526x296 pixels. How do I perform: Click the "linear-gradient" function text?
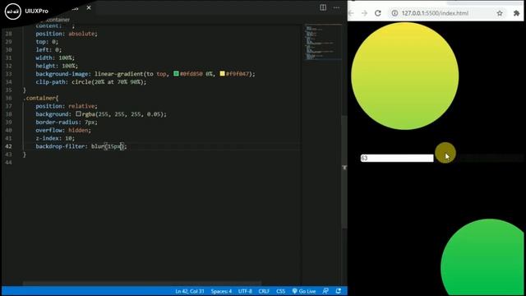[x=118, y=74]
